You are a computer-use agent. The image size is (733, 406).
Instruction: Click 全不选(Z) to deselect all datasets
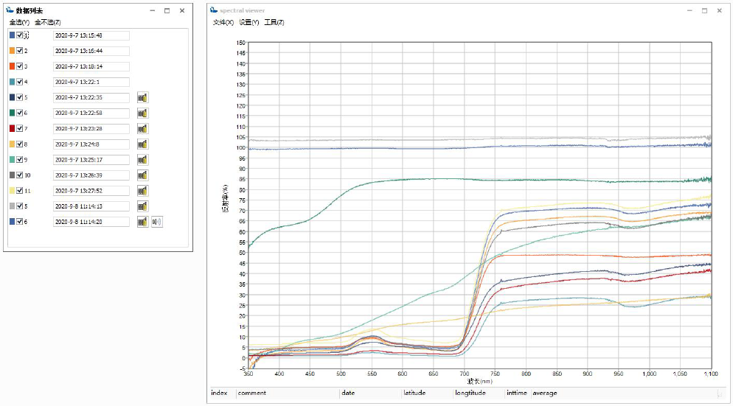pyautogui.click(x=48, y=22)
